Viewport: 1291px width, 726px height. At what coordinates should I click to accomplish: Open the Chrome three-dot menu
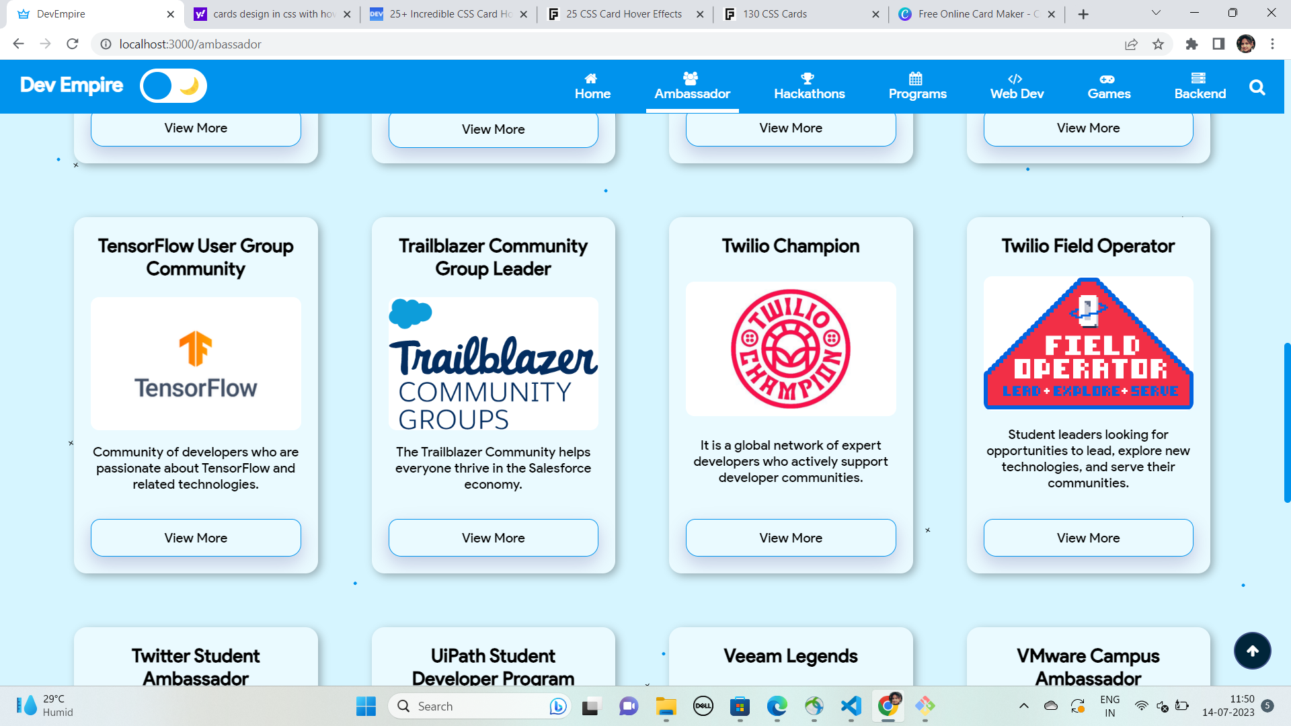1272,44
